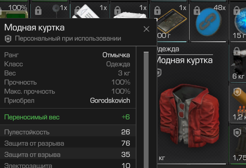The height and width of the screenshot is (168, 246).
Task: Click the lock icon on 48x slot
Action: tap(196, 11)
